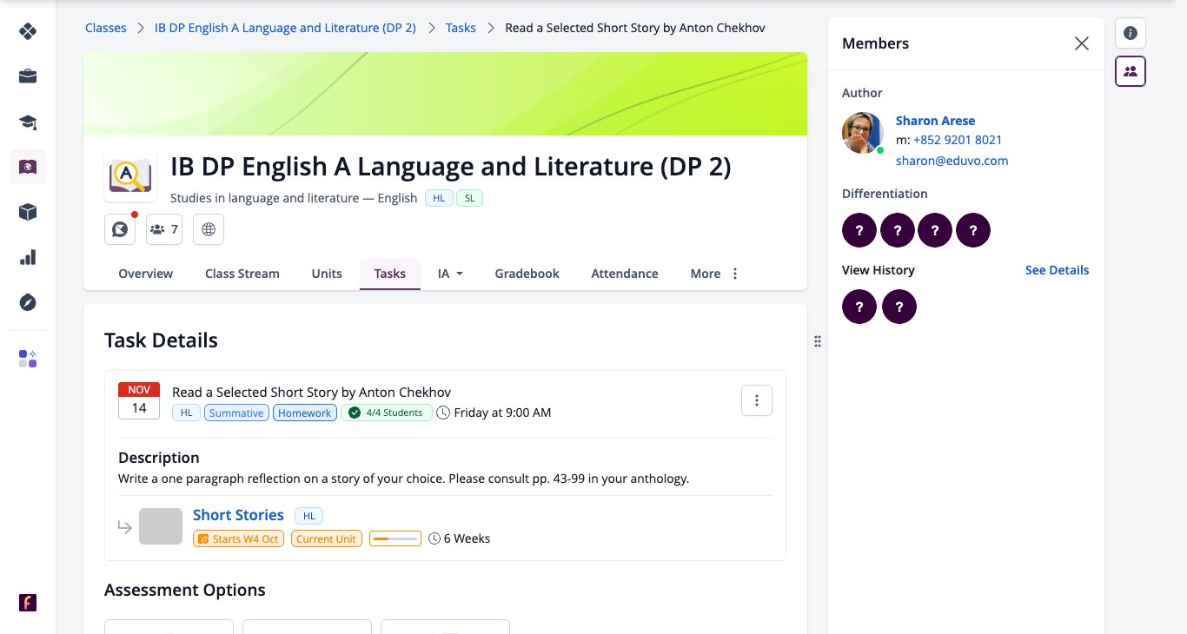Click the See Details link

pyautogui.click(x=1057, y=270)
